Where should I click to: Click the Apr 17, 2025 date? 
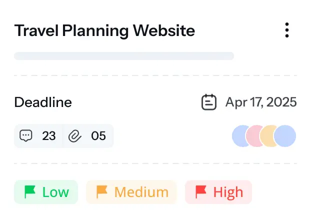coord(261,102)
